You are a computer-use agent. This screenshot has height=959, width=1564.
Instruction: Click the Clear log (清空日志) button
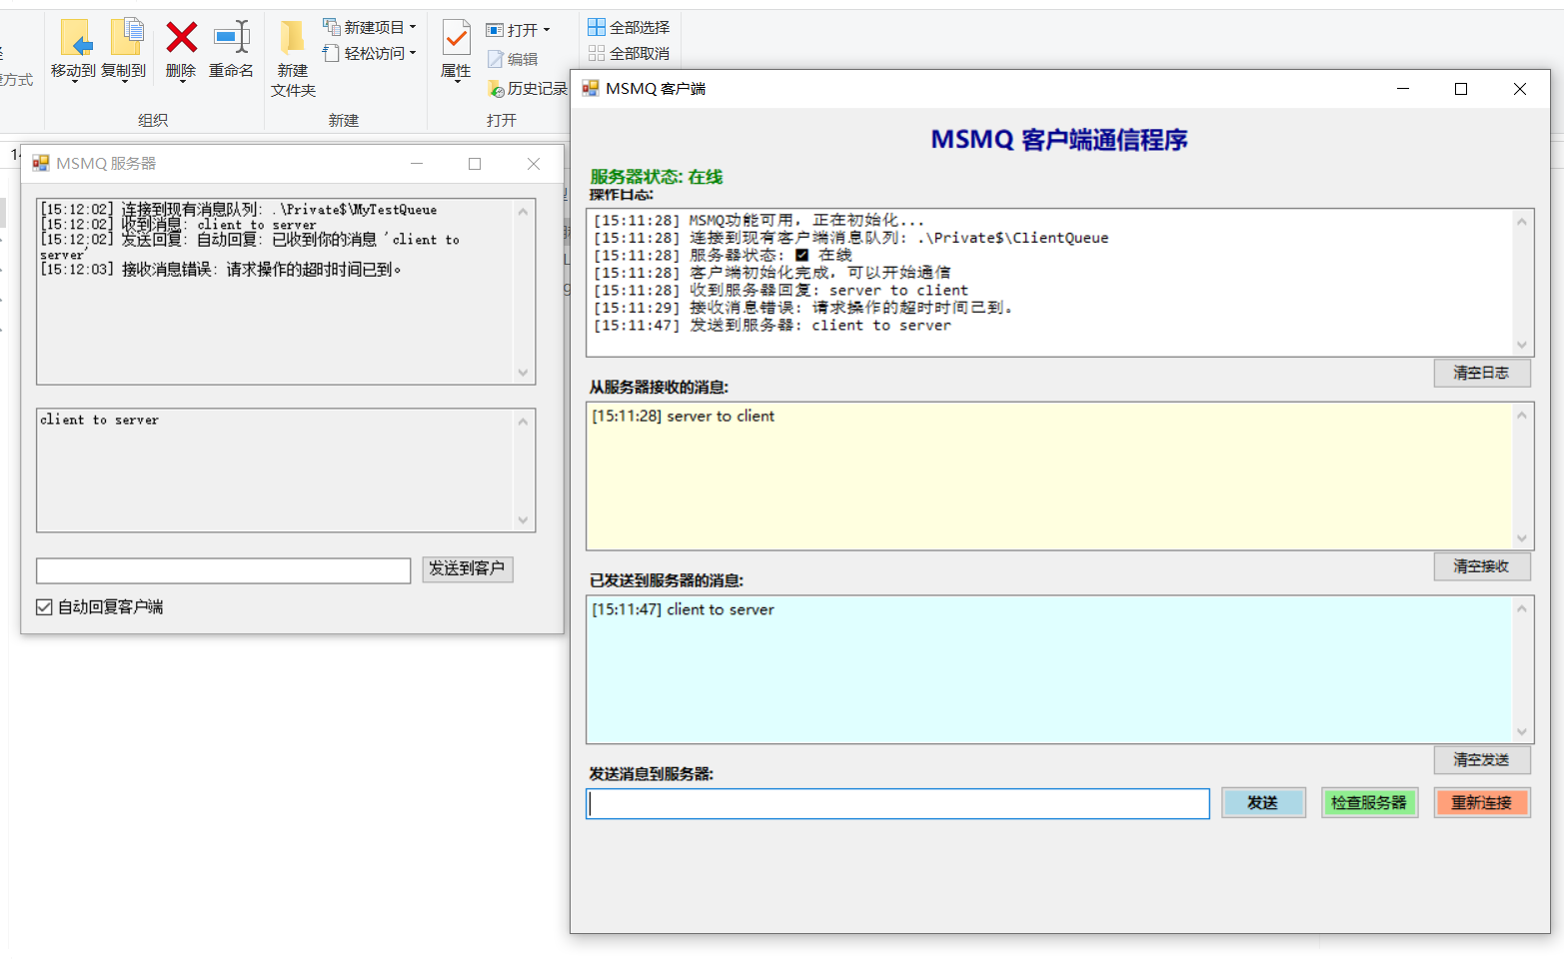(1481, 373)
